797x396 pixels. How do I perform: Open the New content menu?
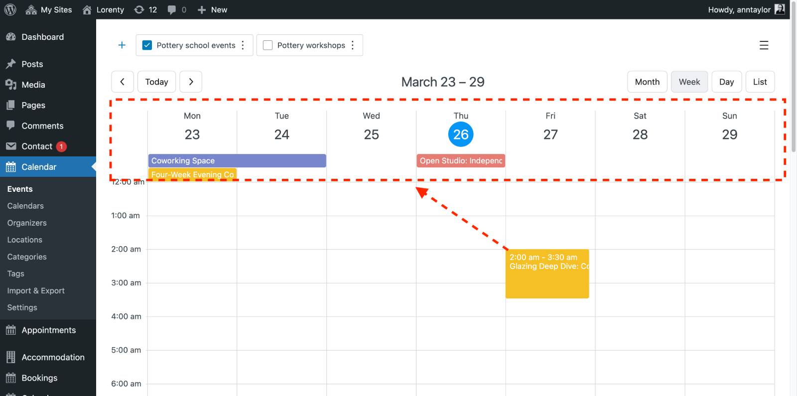(212, 9)
